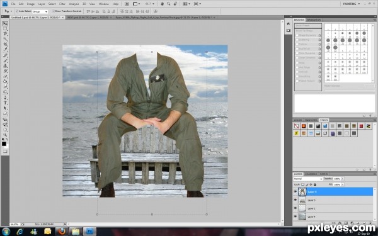Click Rotate View icon in application bar
Screen dimensions: 378x236
175,4
